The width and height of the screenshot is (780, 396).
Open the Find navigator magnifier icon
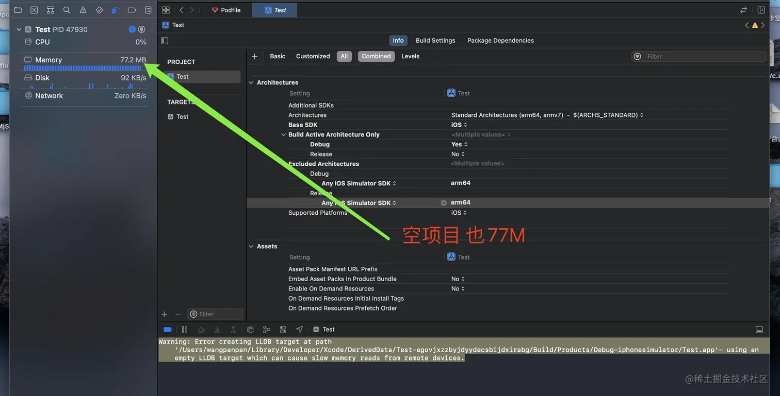[67, 10]
